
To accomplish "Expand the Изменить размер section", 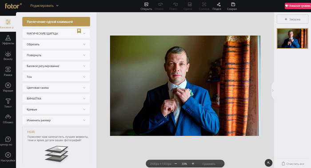I will coord(56,120).
